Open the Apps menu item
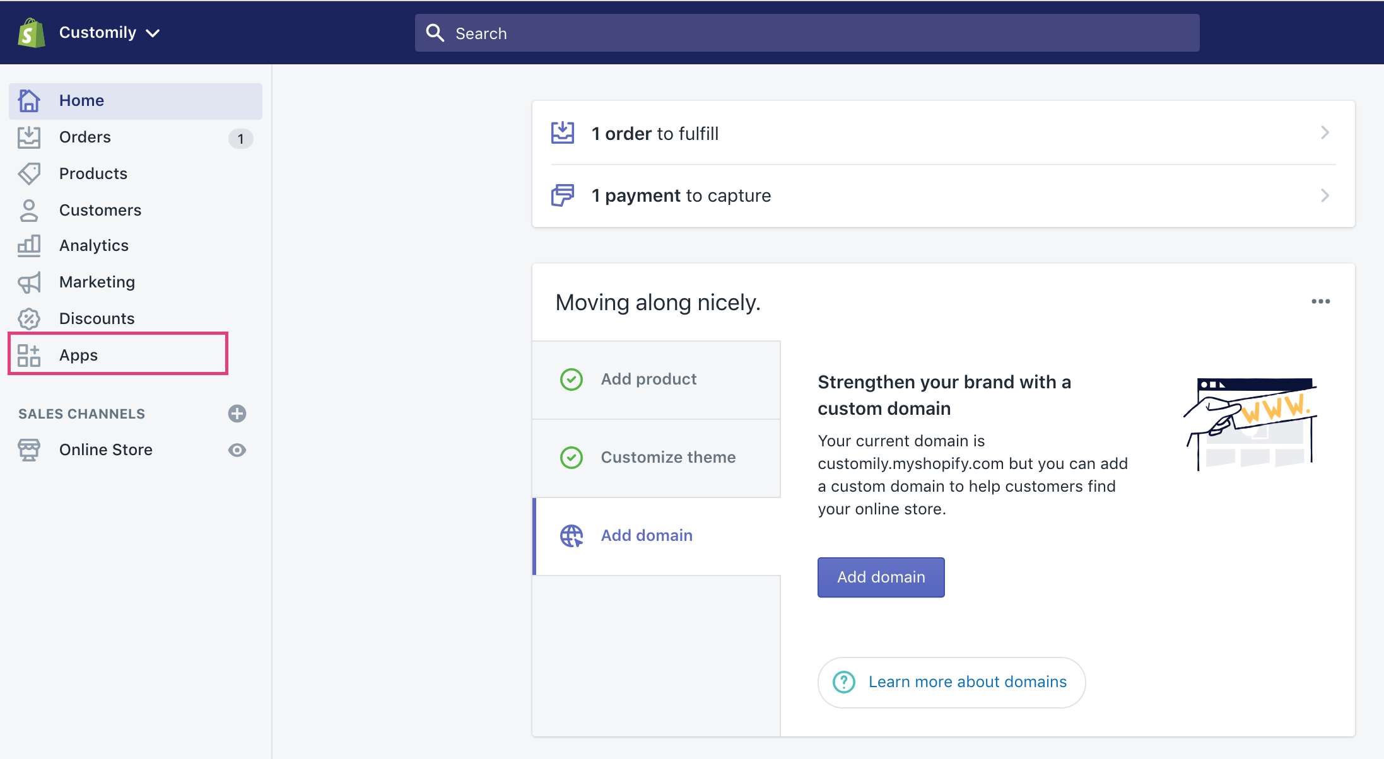The image size is (1384, 759). click(x=78, y=355)
